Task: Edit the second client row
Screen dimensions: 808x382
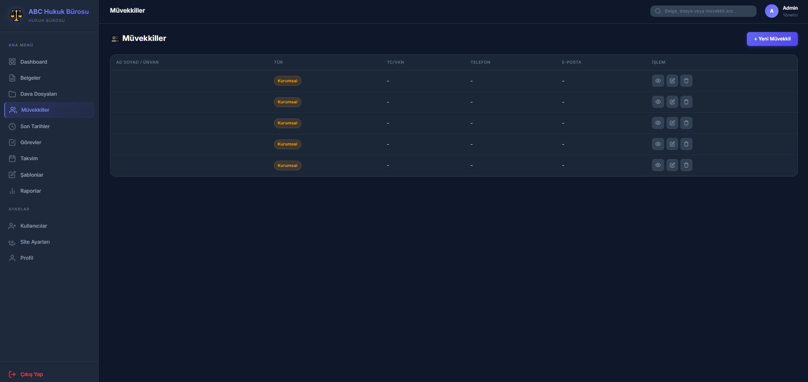Action: (672, 102)
